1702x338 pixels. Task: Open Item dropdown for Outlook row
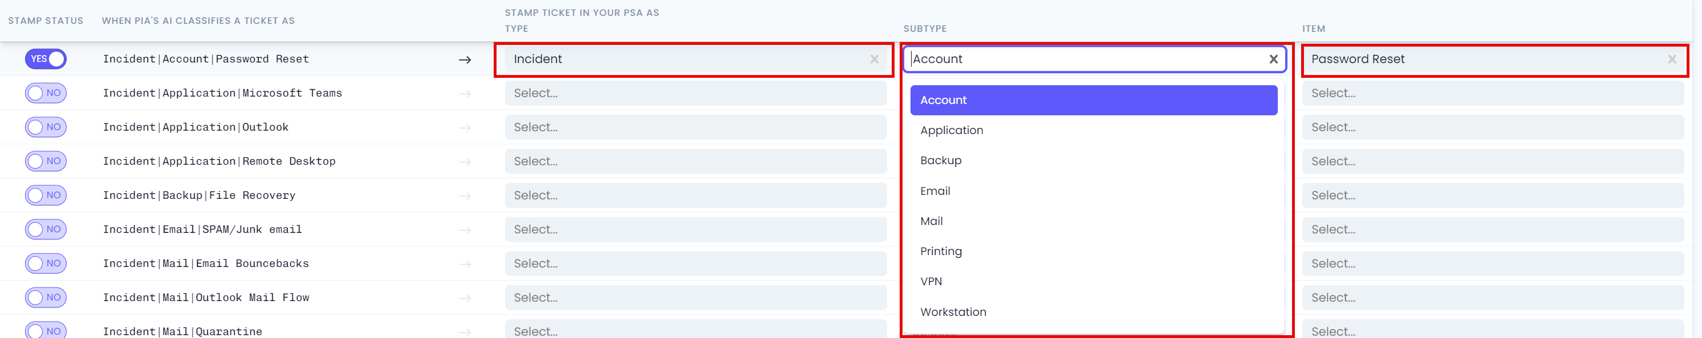coord(1492,127)
